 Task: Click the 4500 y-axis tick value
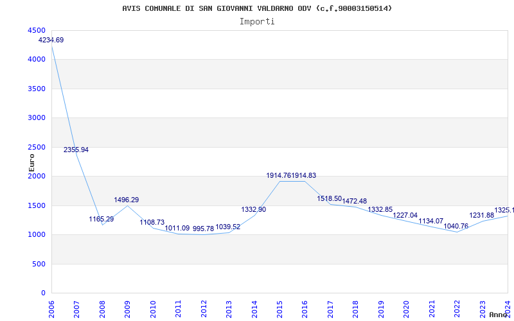click(x=37, y=31)
